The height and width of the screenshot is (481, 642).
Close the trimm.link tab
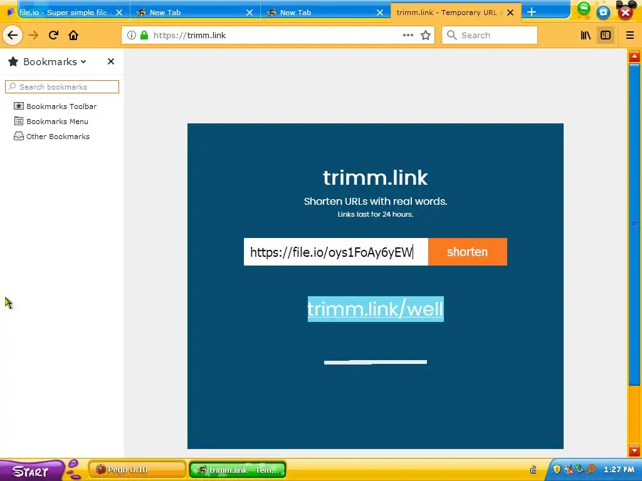[x=510, y=13]
